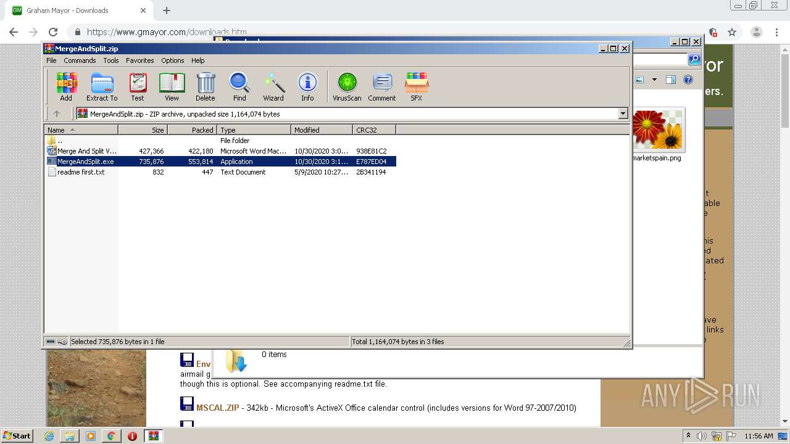Show hidden tray icons arrow
The width and height of the screenshot is (790, 444).
point(688,436)
